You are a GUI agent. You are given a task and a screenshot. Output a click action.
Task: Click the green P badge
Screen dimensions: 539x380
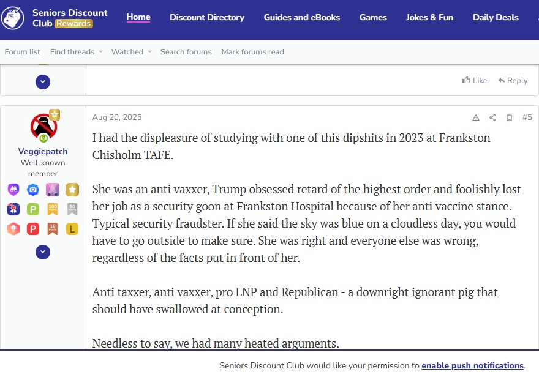33,209
